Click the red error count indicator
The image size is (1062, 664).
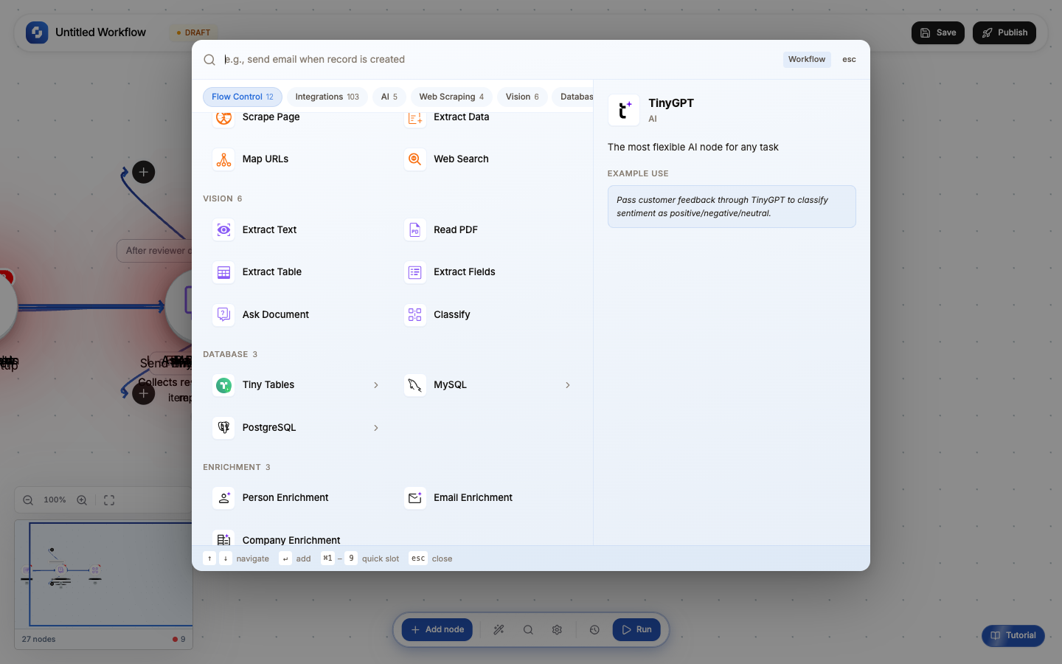click(x=179, y=640)
